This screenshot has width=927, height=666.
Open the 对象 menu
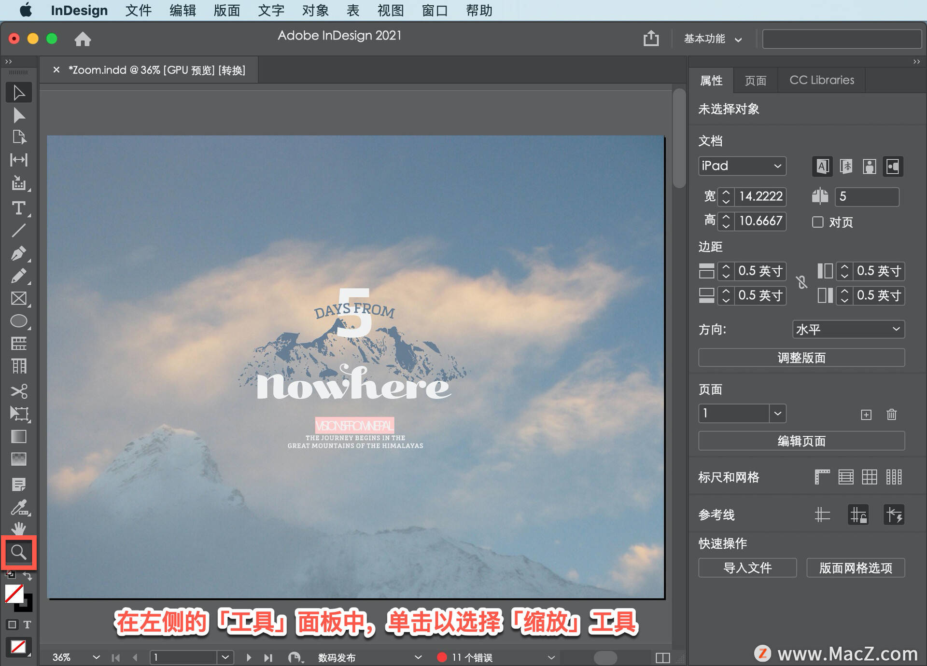point(315,11)
